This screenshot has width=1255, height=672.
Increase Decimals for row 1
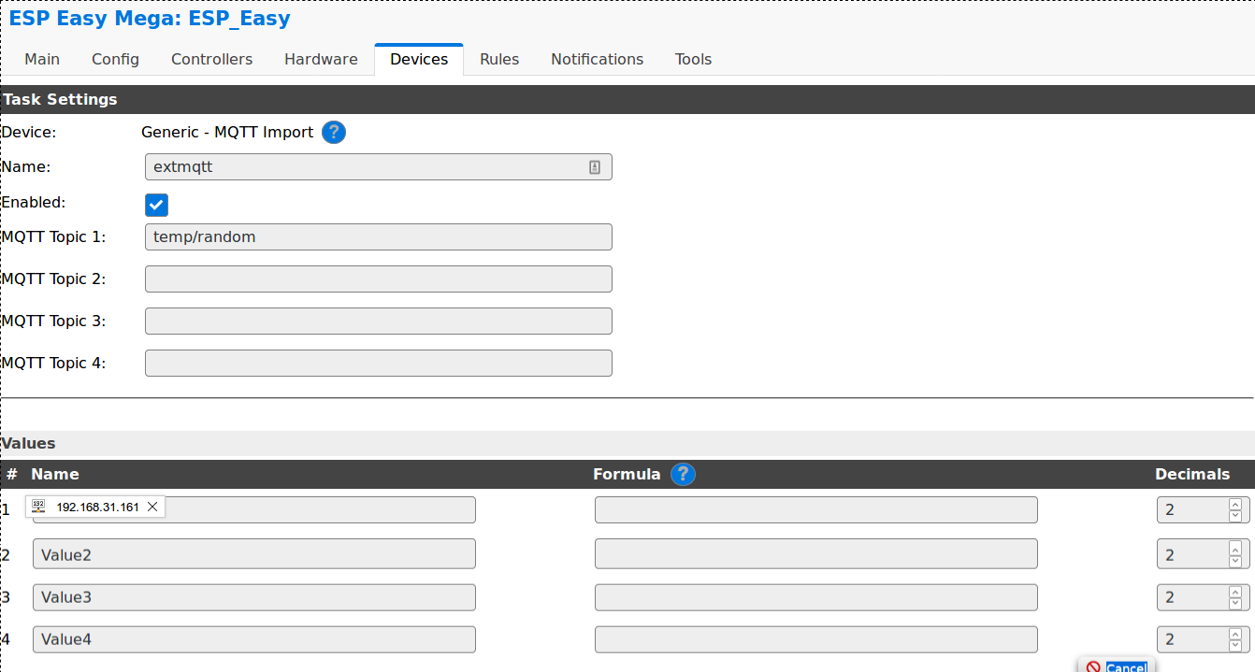click(x=1235, y=505)
